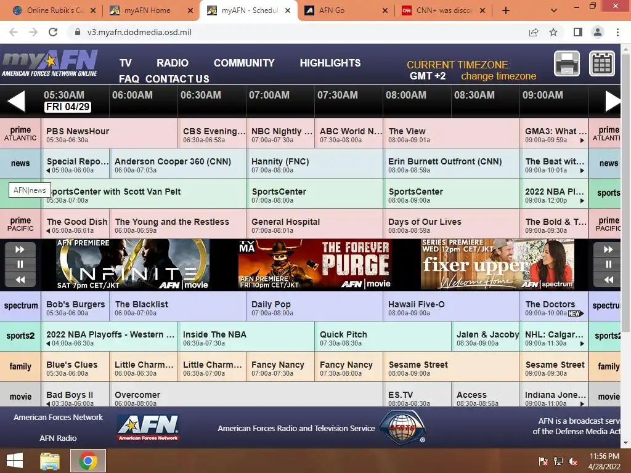
Task: Bookmark this page with star icon
Action: (553, 32)
